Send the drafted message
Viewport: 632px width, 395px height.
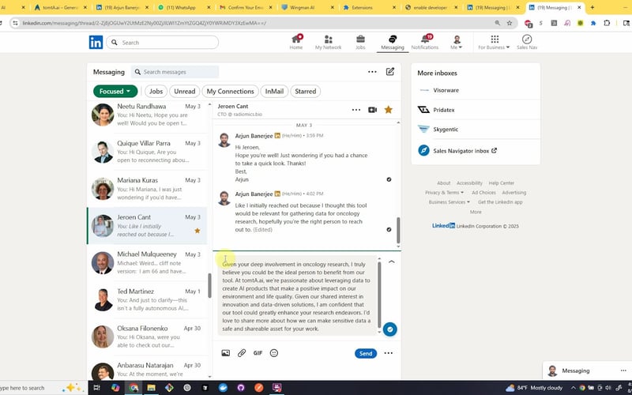point(366,353)
